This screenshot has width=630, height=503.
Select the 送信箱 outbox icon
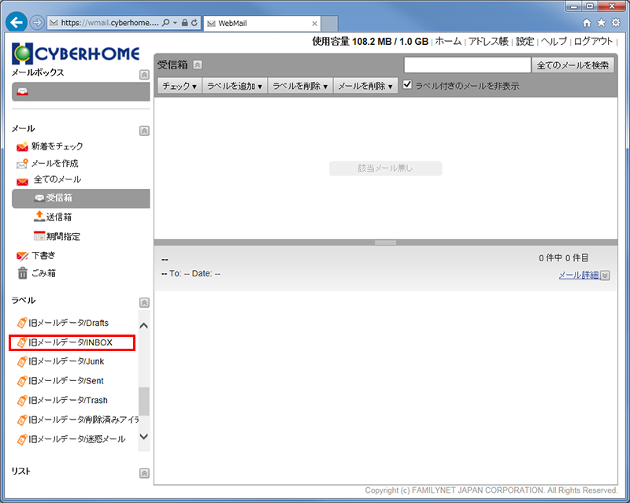pyautogui.click(x=39, y=216)
